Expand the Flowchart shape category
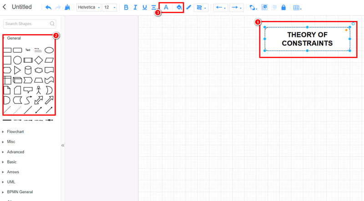The height and width of the screenshot is (201, 364). tap(15, 132)
